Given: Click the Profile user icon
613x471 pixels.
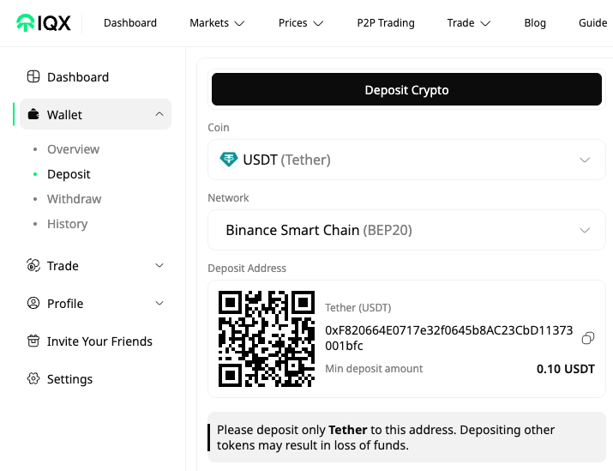Looking at the screenshot, I should click(x=33, y=303).
